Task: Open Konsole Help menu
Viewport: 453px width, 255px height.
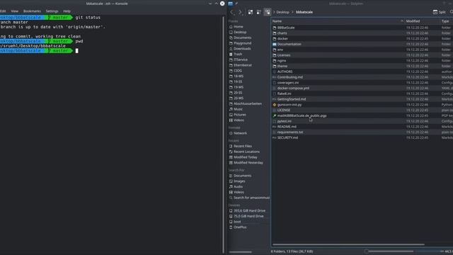Action: point(67,11)
